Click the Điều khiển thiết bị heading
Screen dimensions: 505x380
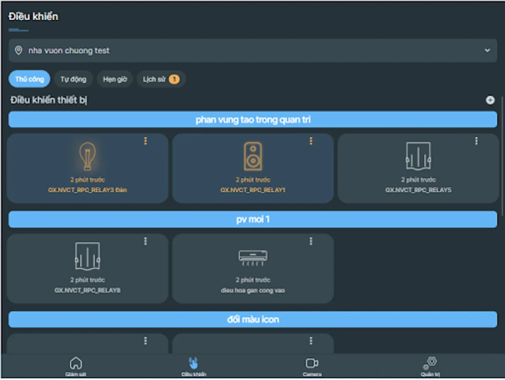click(49, 100)
